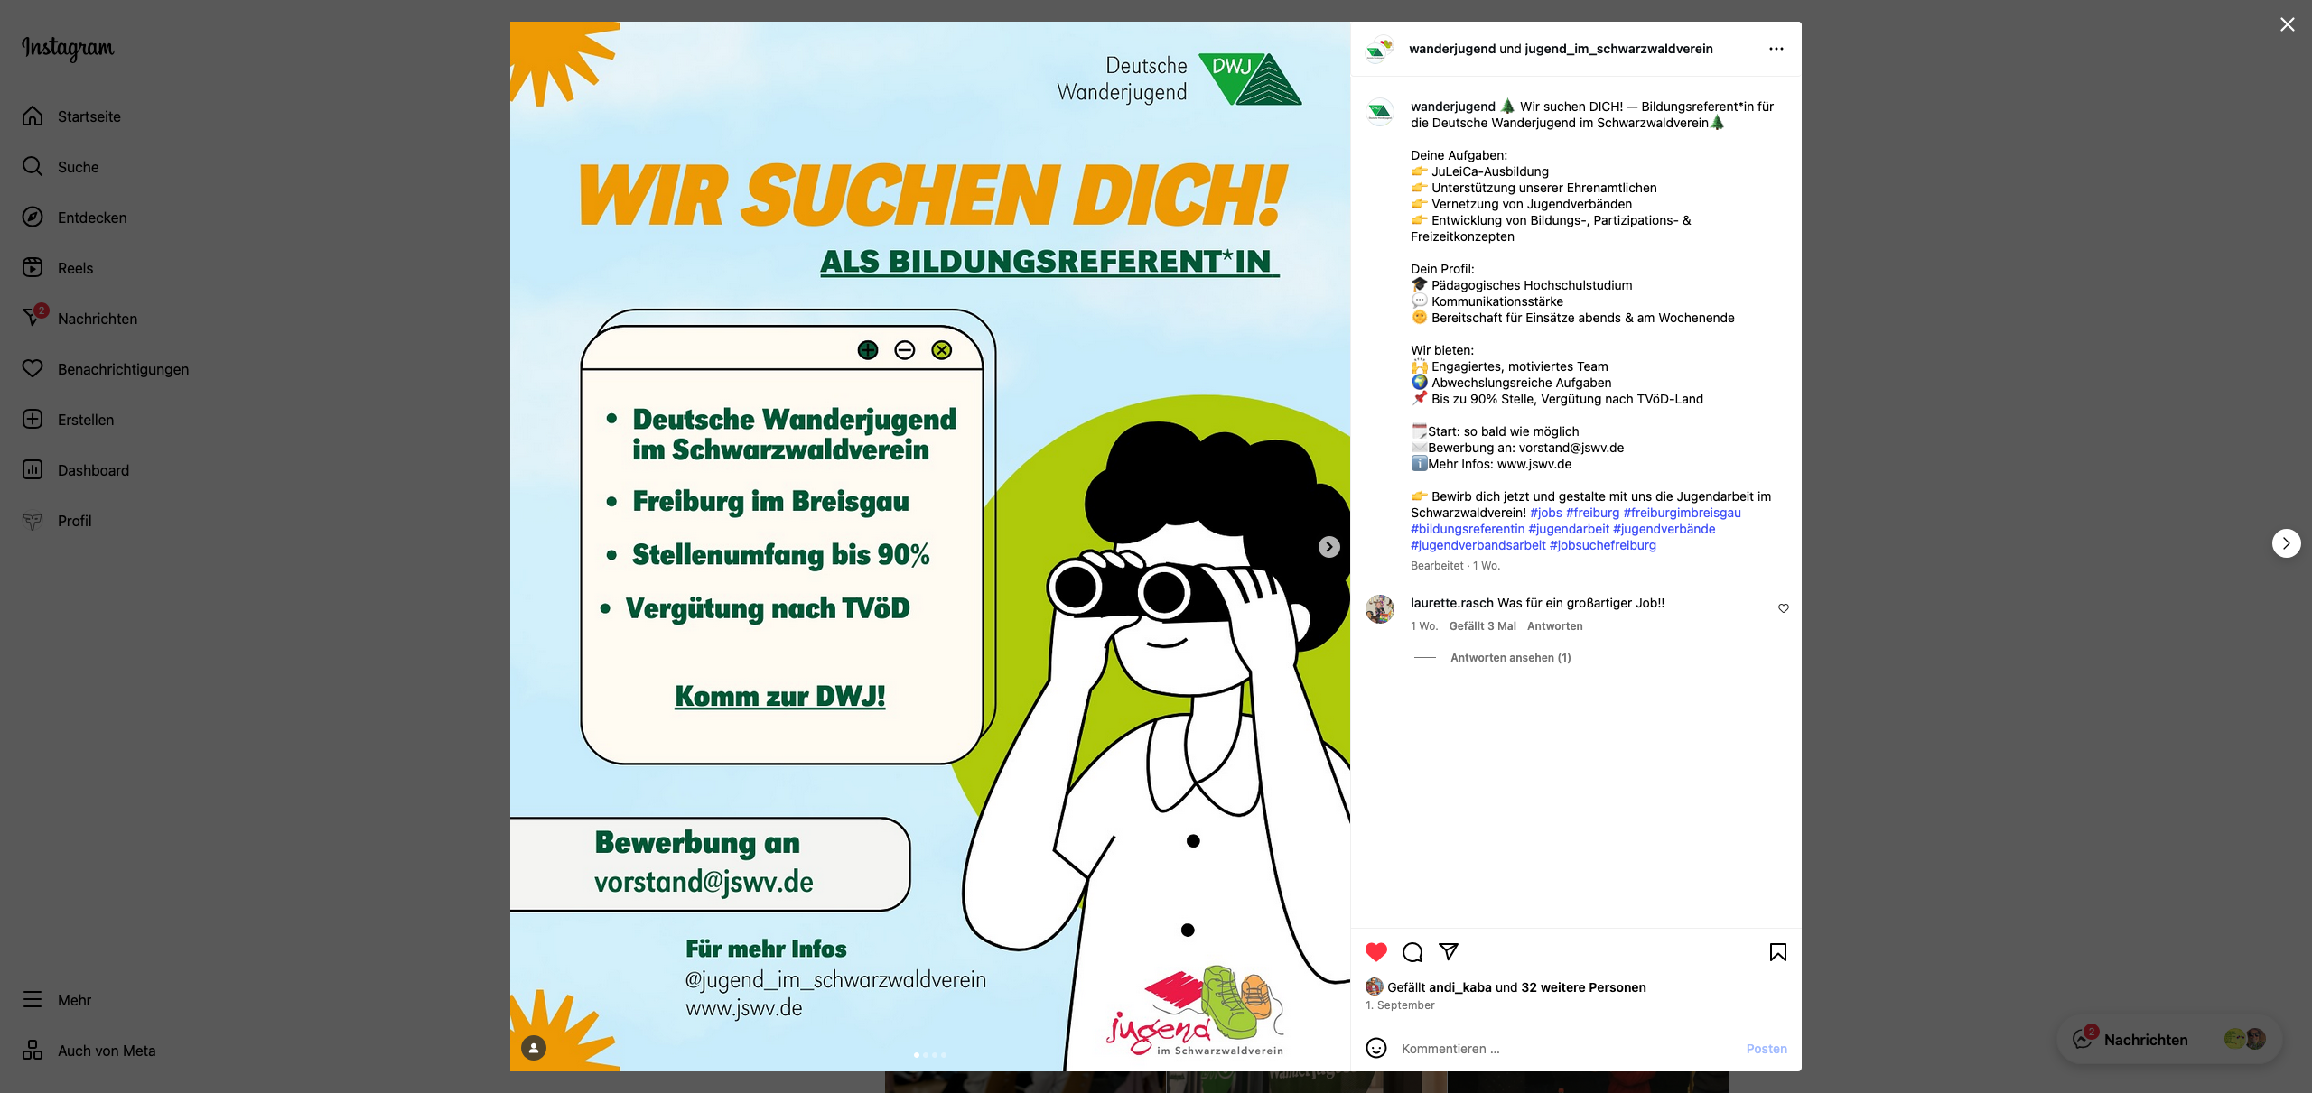Open the emoji picker smiley icon

pyautogui.click(x=1376, y=1048)
